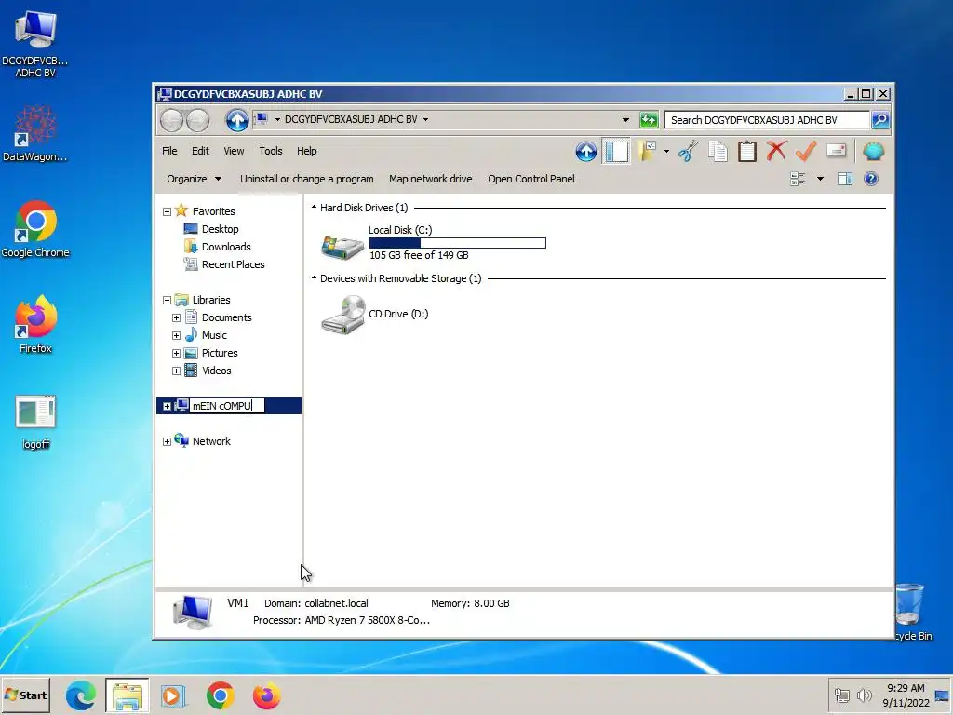Select the logoff desktop shortcut
The image size is (953, 715).
coord(35,423)
